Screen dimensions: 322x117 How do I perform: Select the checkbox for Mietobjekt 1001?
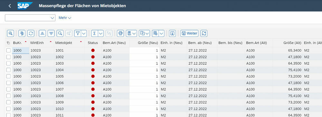tap(8, 50)
